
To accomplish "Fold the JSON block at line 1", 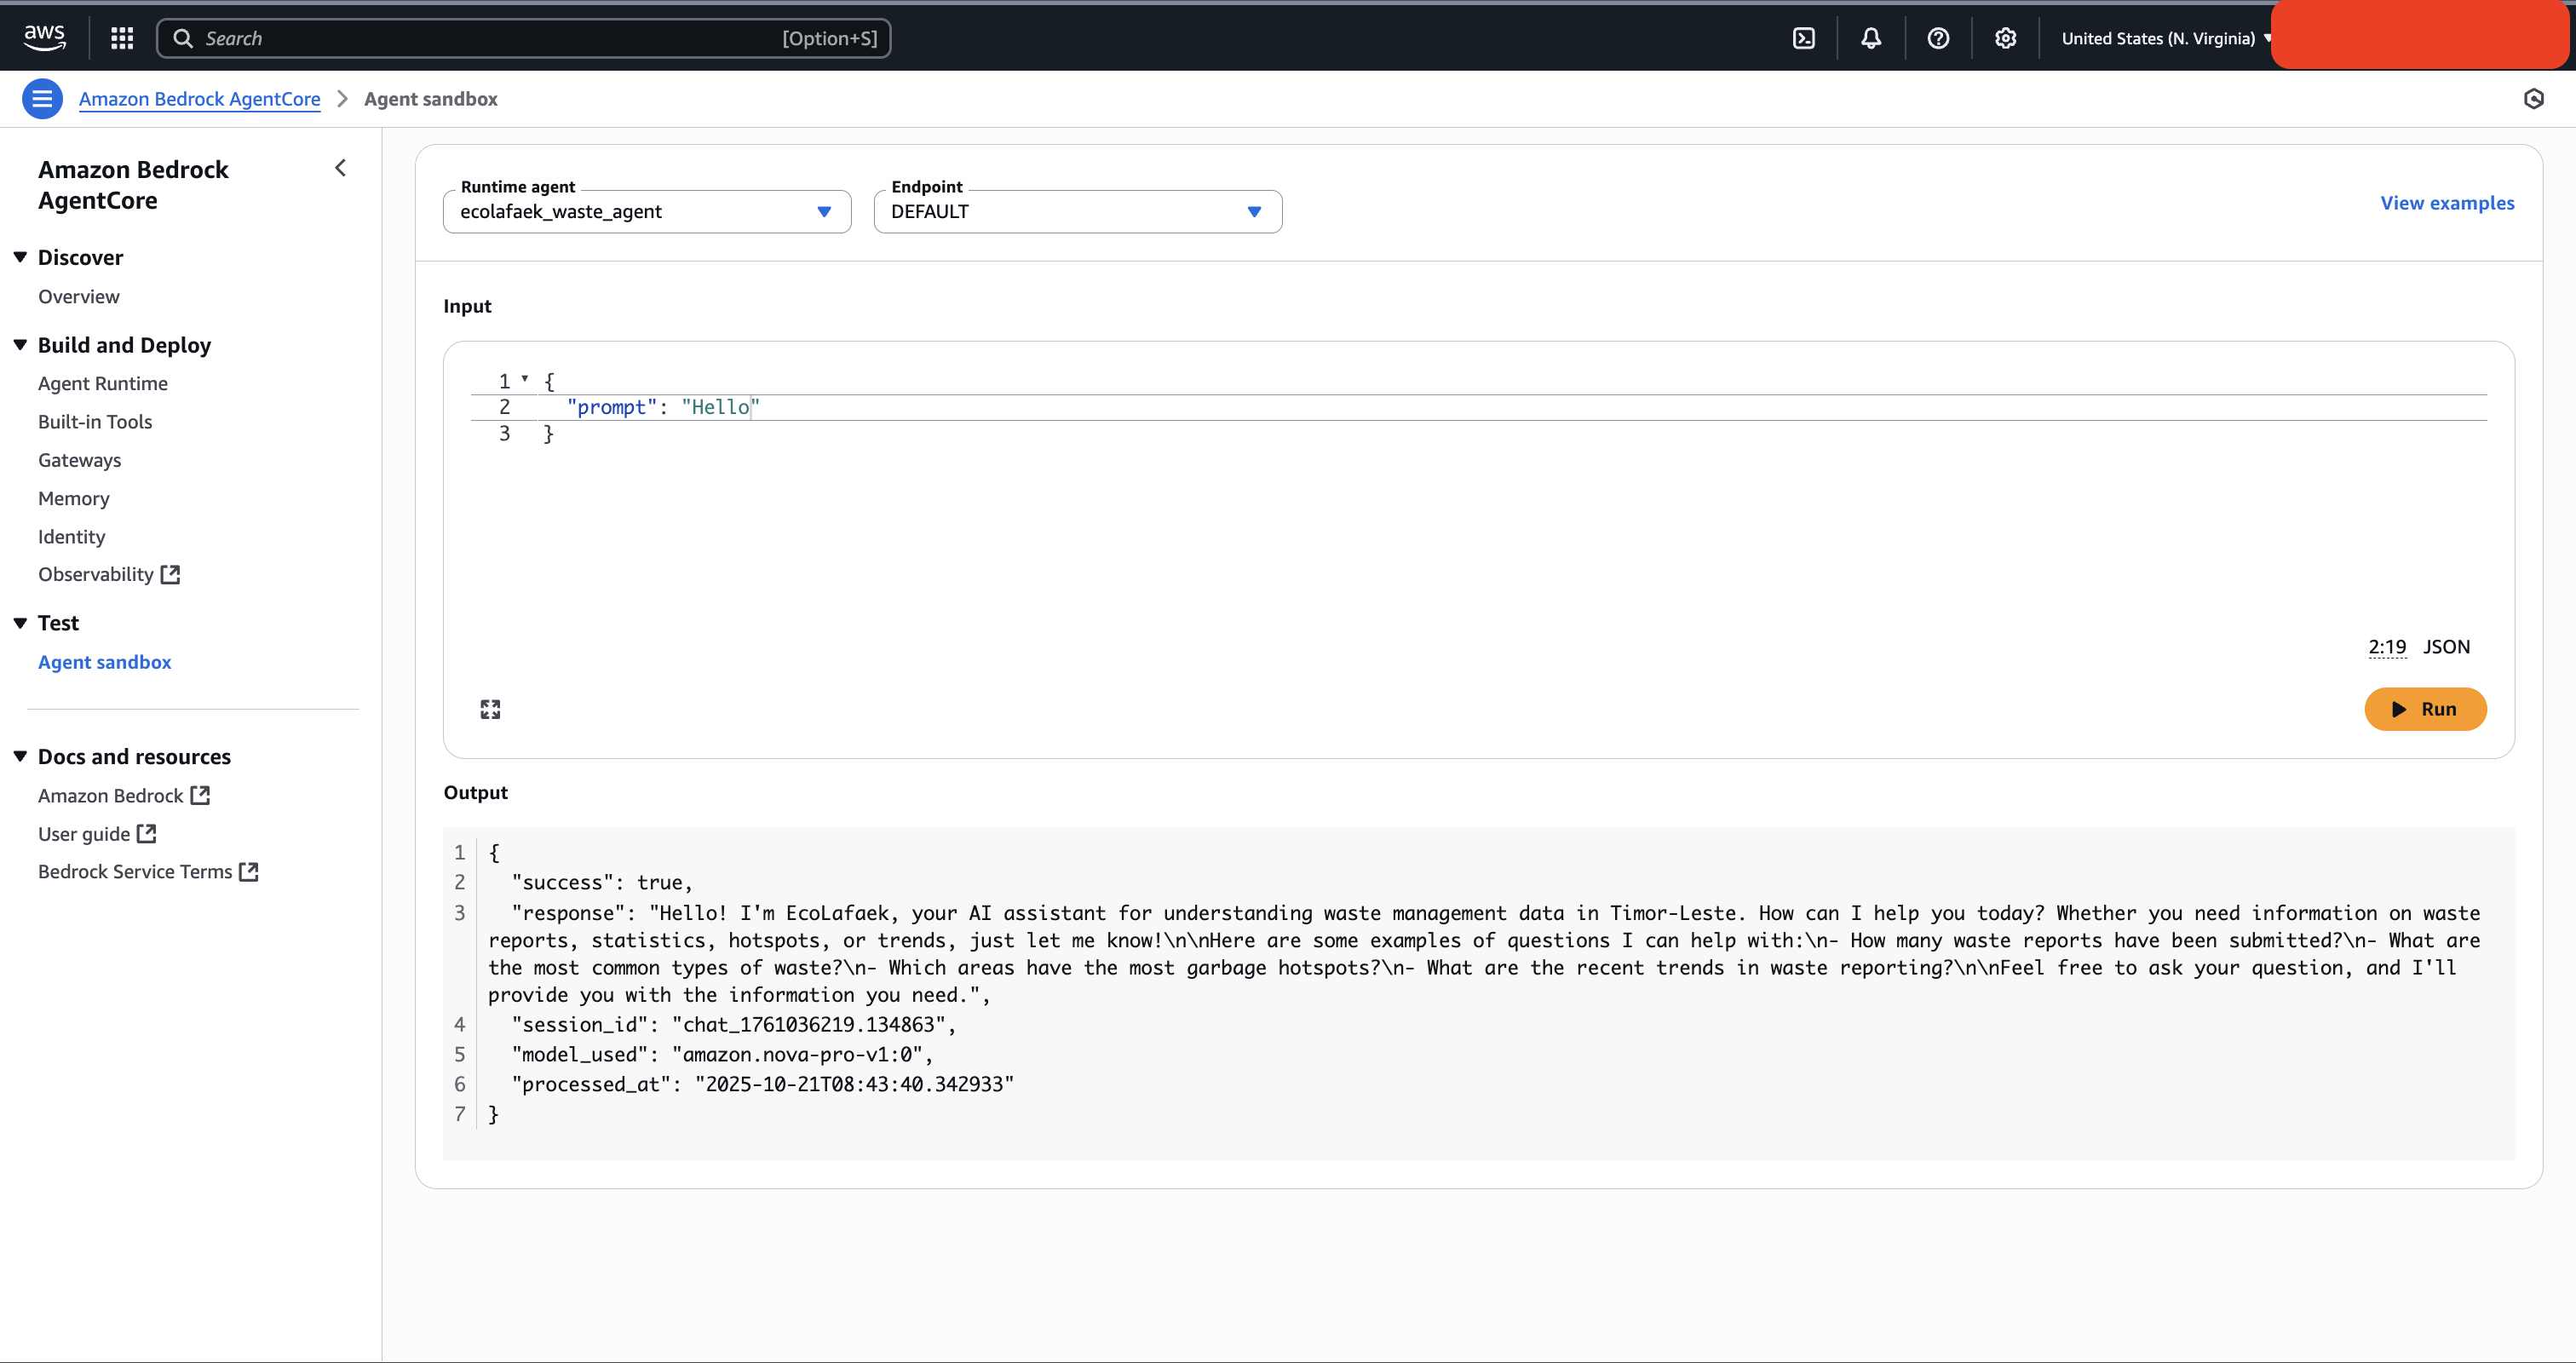I will point(525,378).
